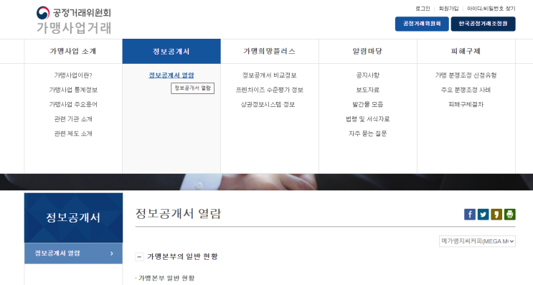Click underlined 정보공개서 열람 submenu link
This screenshot has height=285, width=533.
tap(171, 75)
